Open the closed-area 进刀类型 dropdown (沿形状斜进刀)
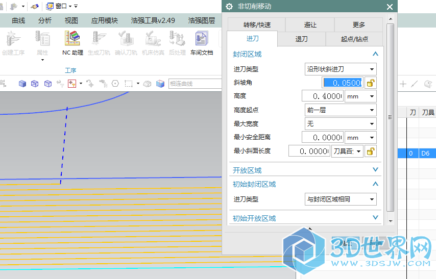 pos(341,69)
